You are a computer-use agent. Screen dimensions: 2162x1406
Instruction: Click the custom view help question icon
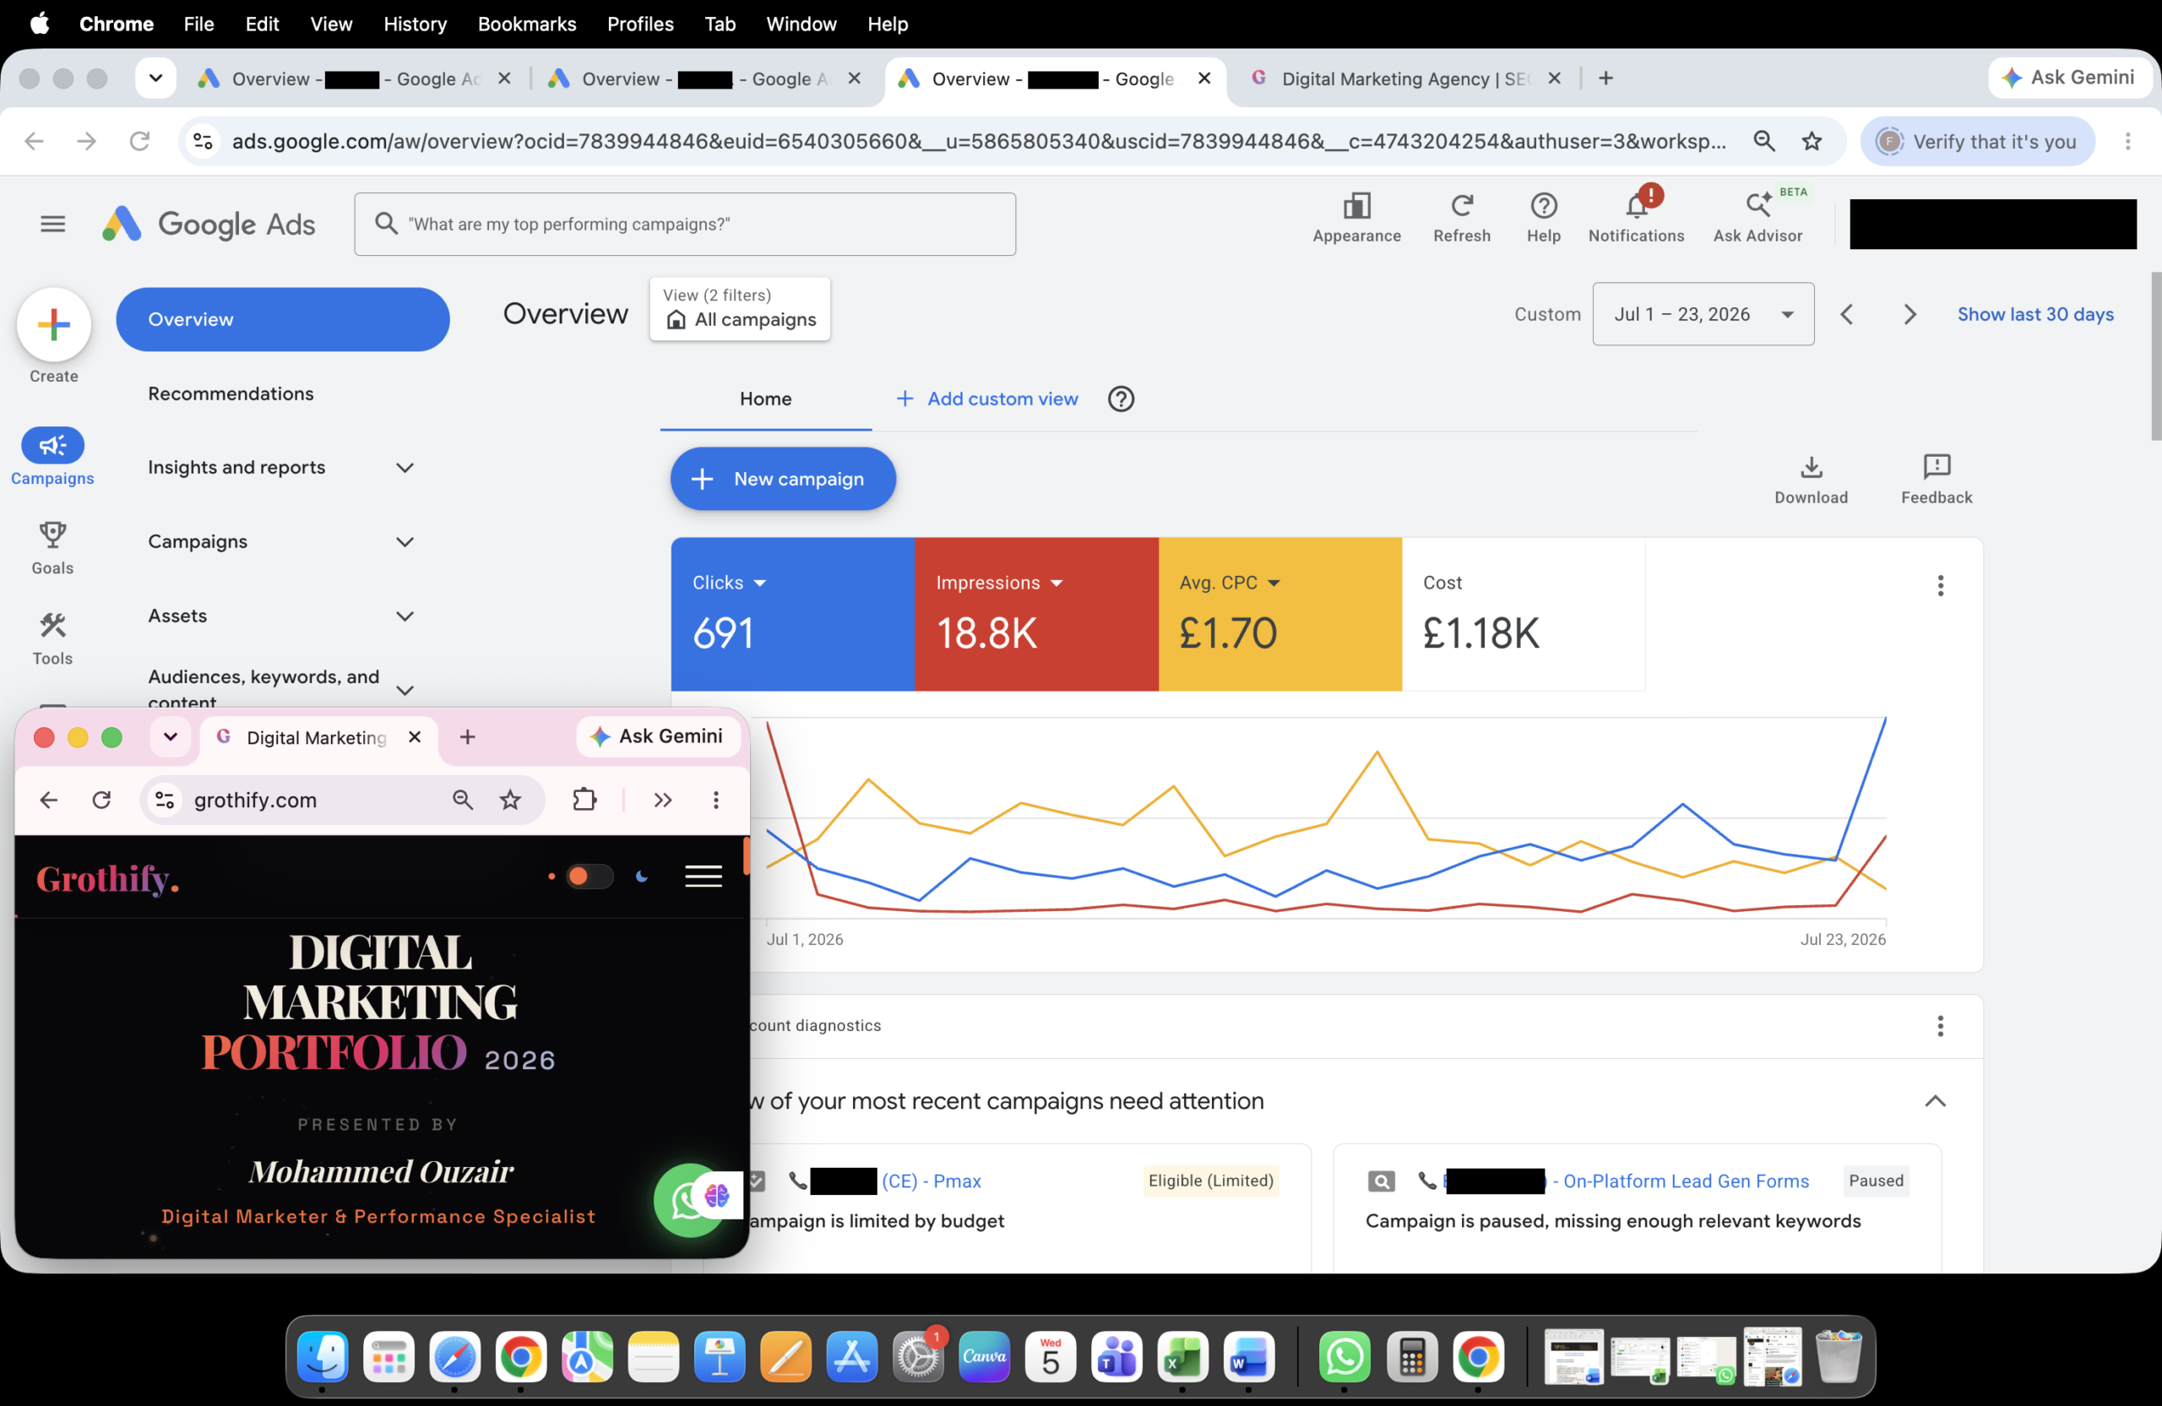(1121, 399)
